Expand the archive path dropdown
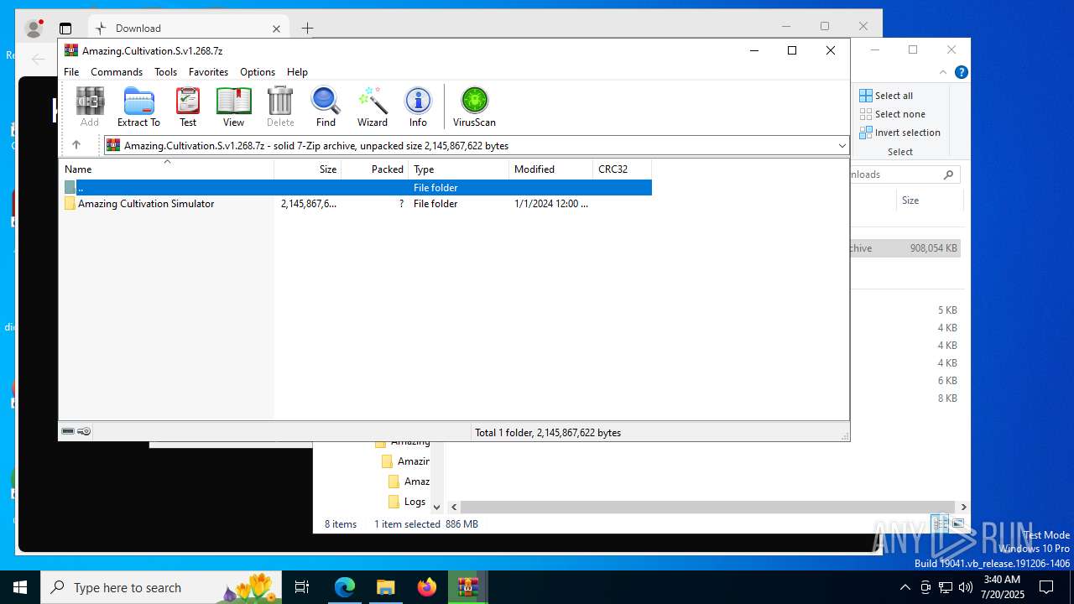Screen dimensions: 1074x604 coord(842,146)
